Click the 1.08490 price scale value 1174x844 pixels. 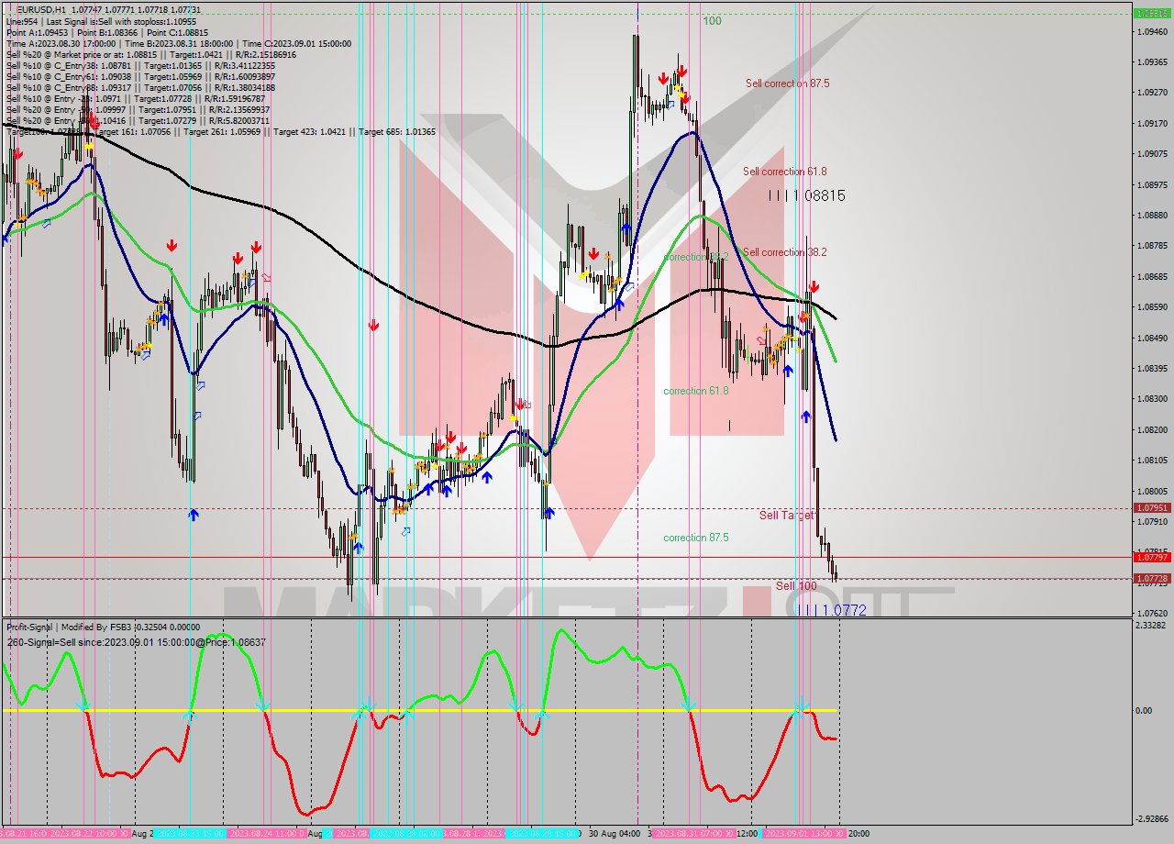pos(1152,338)
